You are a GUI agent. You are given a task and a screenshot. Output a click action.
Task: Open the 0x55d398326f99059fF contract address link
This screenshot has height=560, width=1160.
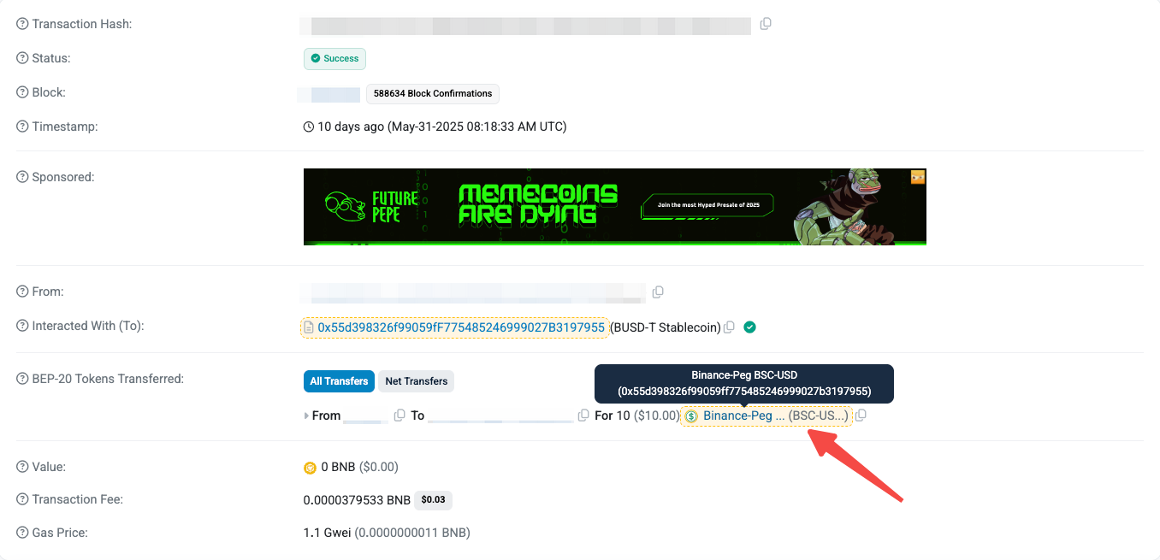pos(461,327)
